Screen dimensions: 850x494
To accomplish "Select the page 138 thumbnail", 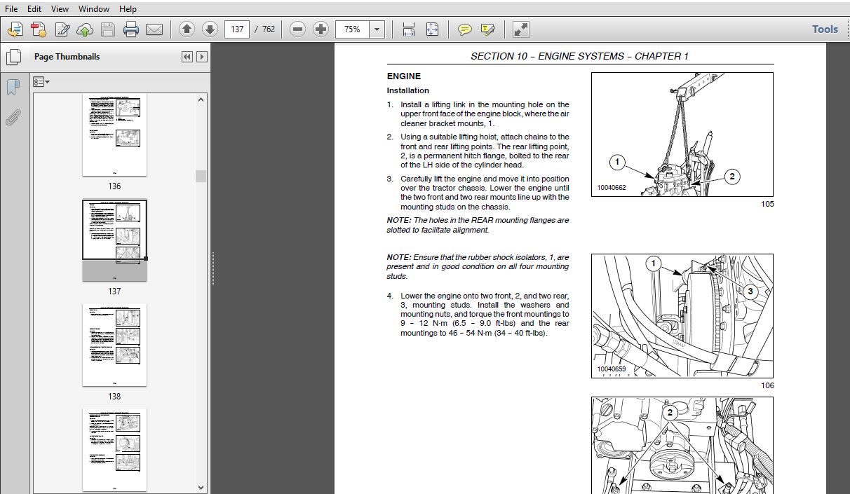I will 114,345.
